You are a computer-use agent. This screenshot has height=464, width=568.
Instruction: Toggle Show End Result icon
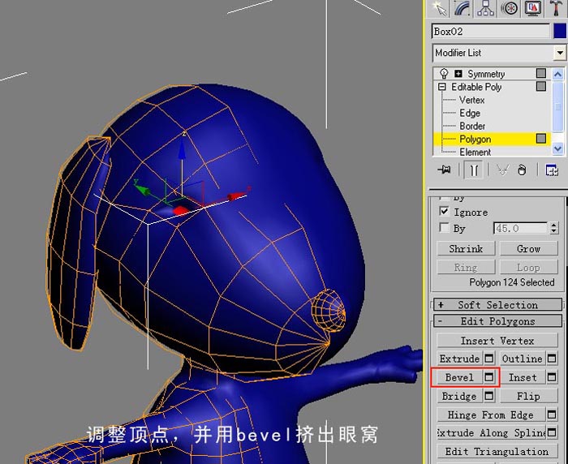pyautogui.click(x=474, y=170)
